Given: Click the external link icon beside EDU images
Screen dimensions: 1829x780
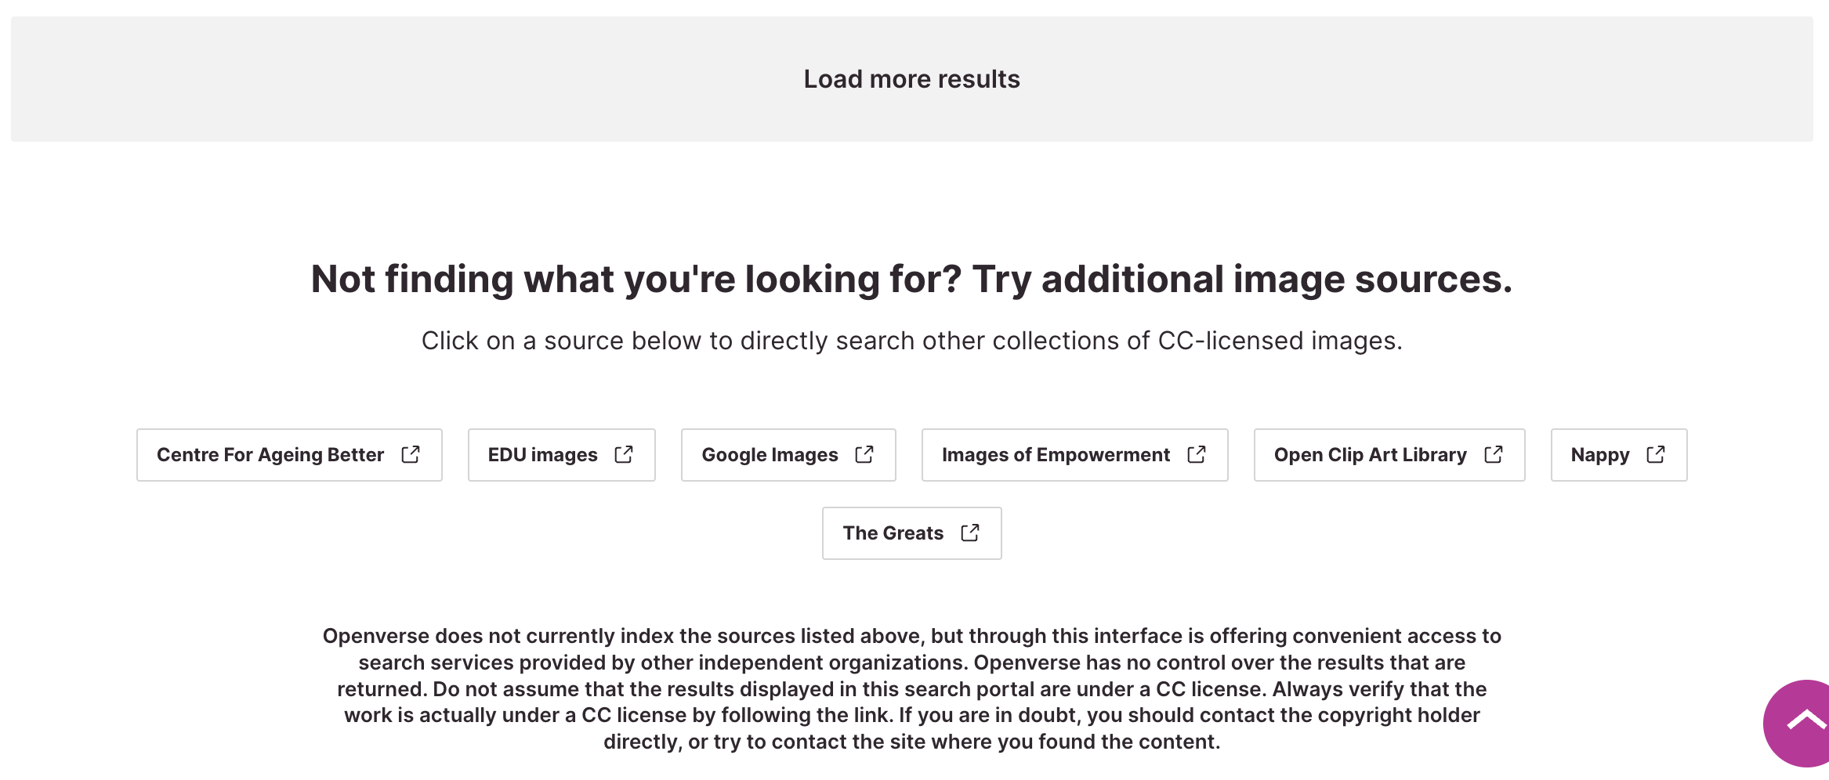Looking at the screenshot, I should click(x=624, y=454).
